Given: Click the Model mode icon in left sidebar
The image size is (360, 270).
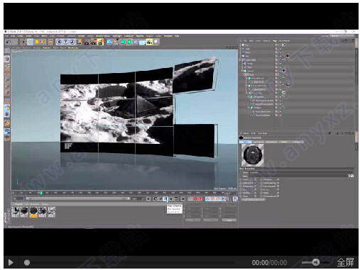Looking at the screenshot, I should 7,59.
